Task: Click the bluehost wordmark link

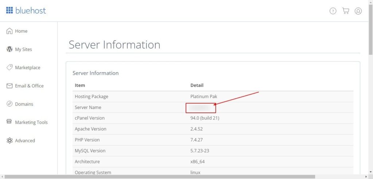Action: (x=31, y=11)
